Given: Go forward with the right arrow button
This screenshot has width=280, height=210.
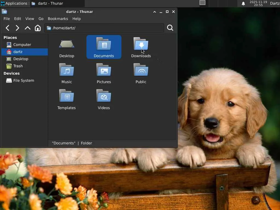Looking at the screenshot, I should (17, 28).
